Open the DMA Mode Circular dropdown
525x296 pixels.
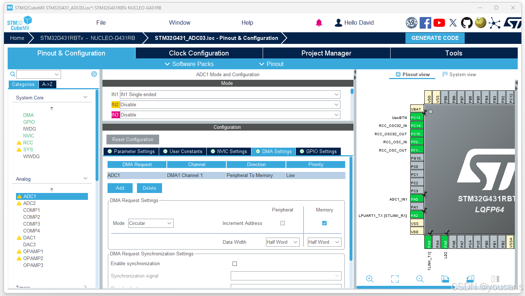(x=151, y=223)
